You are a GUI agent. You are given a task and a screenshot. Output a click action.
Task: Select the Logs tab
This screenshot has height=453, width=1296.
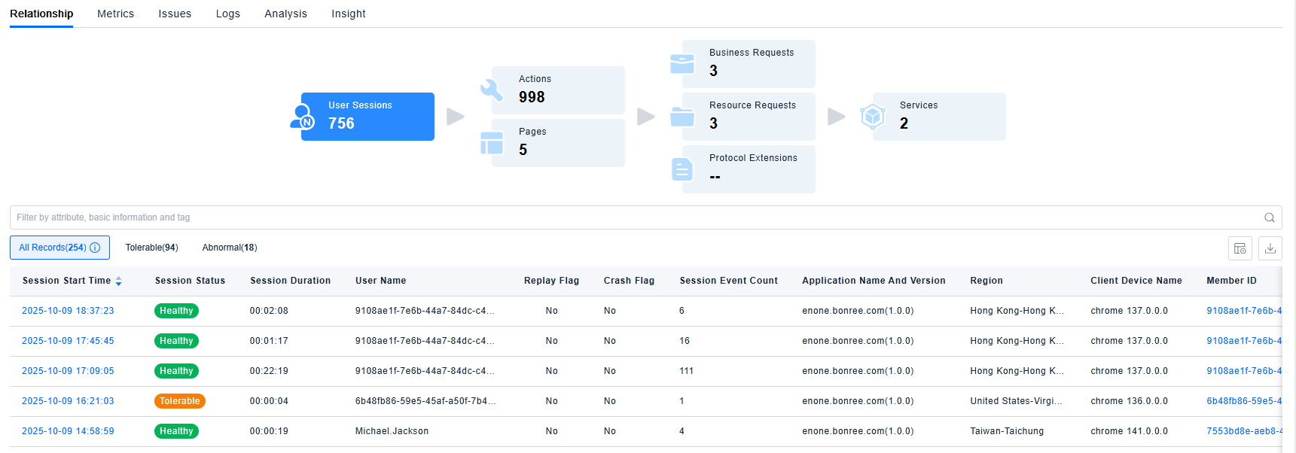[227, 14]
